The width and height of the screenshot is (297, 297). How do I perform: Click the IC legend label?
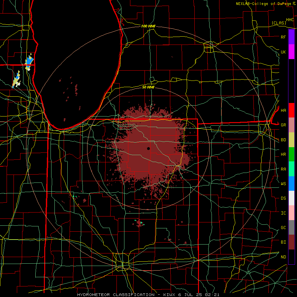(283, 213)
